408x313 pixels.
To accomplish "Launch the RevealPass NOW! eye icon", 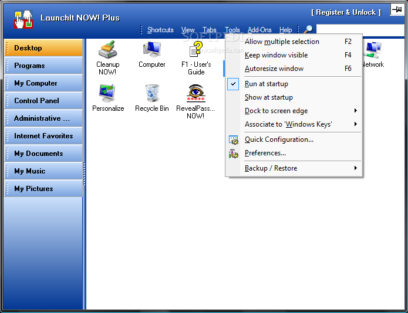I will 195,93.
